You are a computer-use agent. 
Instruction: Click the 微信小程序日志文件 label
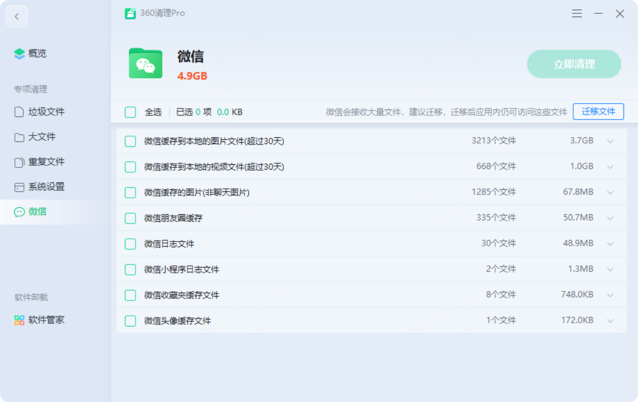182,270
